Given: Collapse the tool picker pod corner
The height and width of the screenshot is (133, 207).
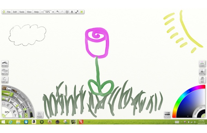Looking at the screenshot, I should [x=3, y=116].
